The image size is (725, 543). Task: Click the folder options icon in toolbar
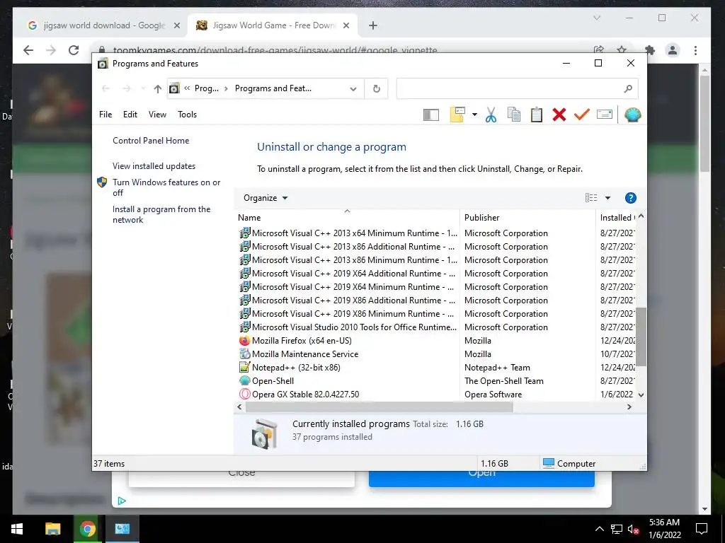tap(457, 115)
